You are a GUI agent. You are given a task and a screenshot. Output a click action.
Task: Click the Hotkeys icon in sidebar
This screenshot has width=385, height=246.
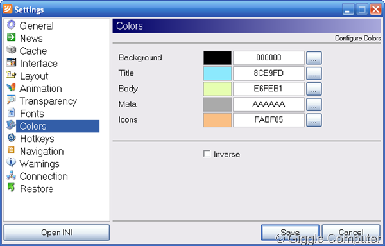[12, 137]
